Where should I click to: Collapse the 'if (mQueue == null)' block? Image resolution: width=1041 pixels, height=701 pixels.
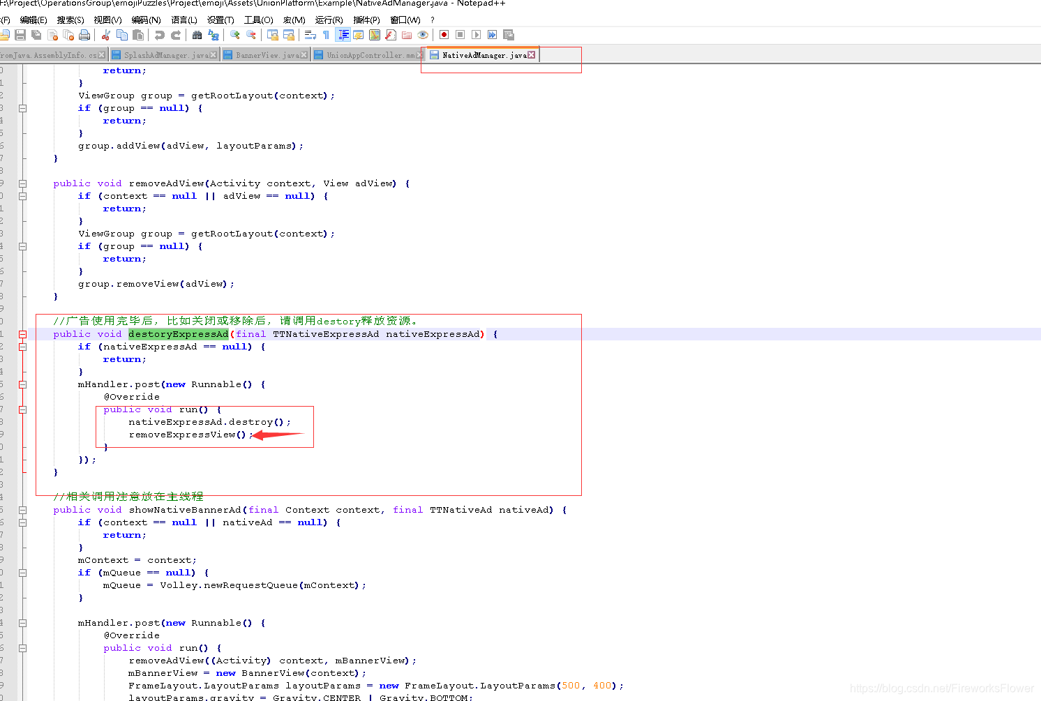(x=22, y=573)
